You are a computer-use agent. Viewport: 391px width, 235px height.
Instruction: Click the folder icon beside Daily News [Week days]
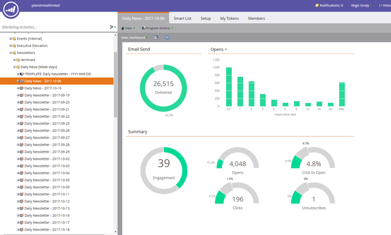click(x=18, y=67)
